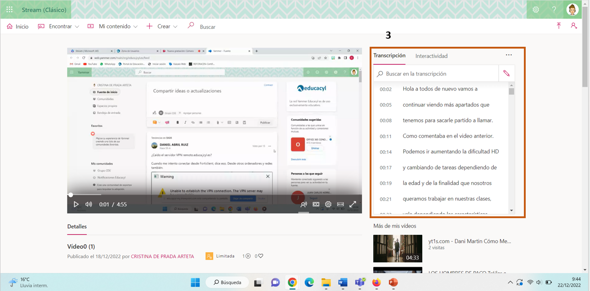Open video player settings gear
Screen dimensions: 590x291
(328, 204)
